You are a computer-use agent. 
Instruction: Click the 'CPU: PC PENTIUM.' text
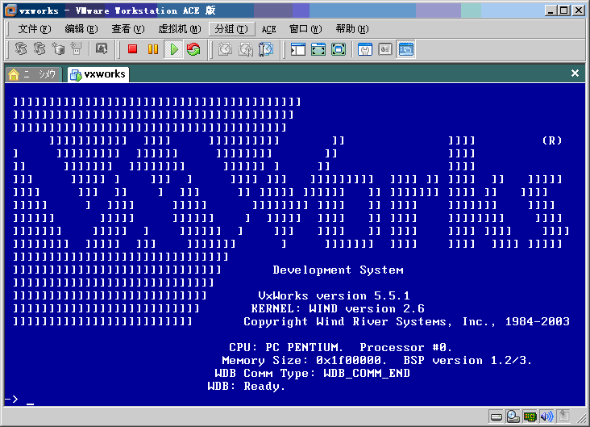[x=286, y=347]
